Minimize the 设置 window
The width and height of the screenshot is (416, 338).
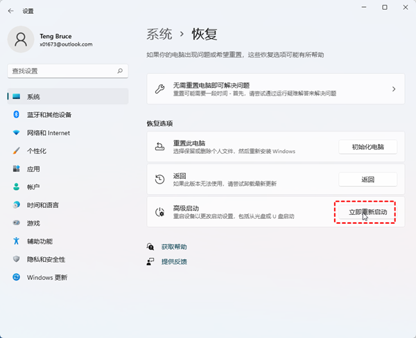pyautogui.click(x=364, y=7)
